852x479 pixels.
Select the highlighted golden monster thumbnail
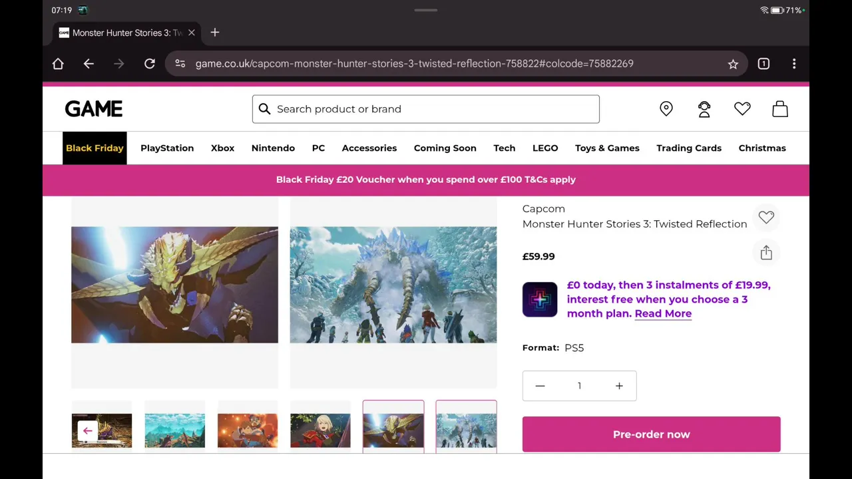pos(393,427)
